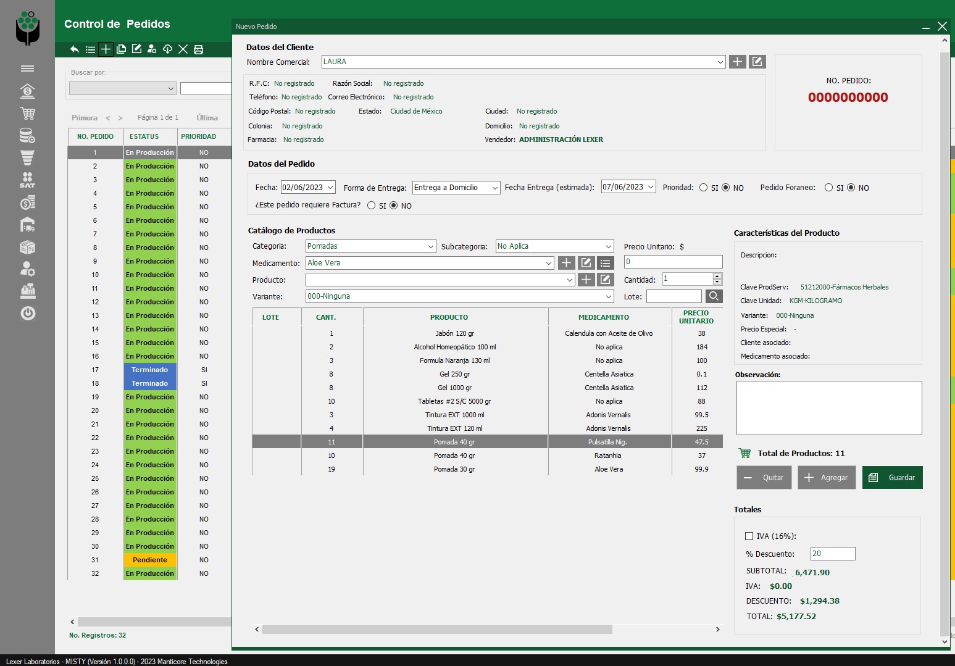Go to Última page in pagination
955x666 pixels.
click(207, 118)
